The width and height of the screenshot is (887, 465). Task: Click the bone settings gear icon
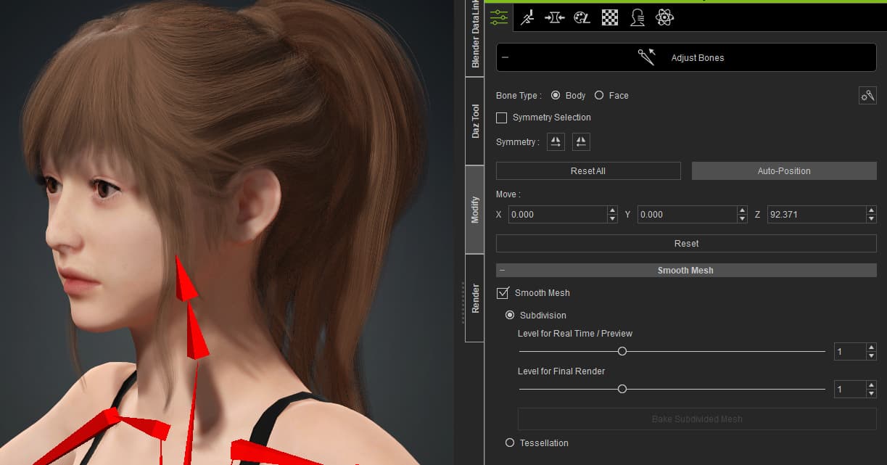867,96
